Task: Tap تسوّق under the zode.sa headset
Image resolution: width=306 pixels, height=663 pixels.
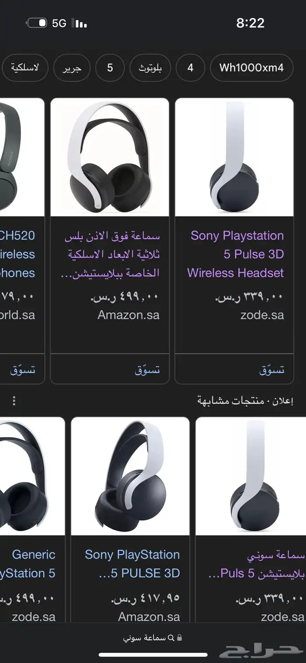Action: pos(271,370)
